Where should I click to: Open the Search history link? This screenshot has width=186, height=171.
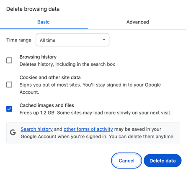(36, 129)
